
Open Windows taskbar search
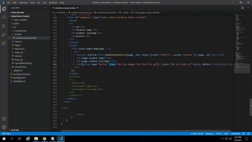(12, 138)
